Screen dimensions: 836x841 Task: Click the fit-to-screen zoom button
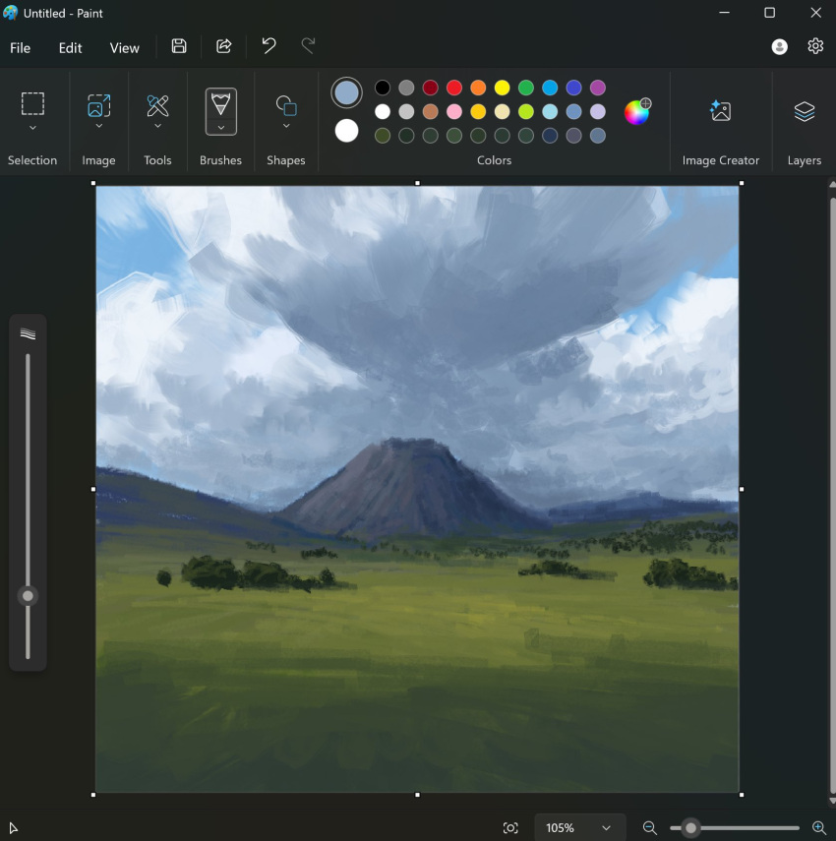click(510, 827)
